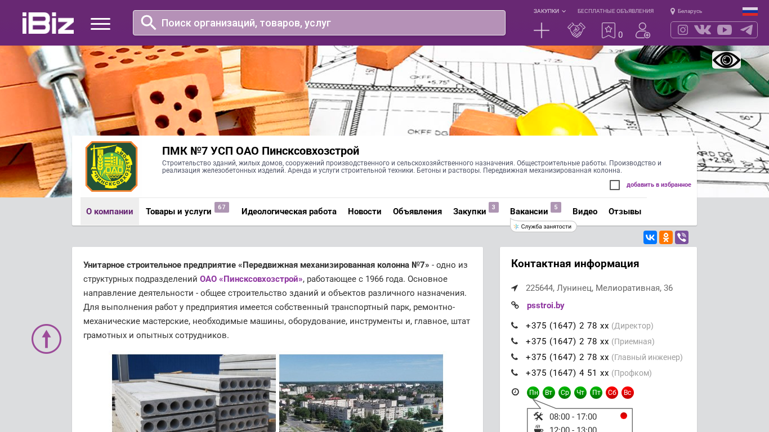Click phone icon beside Приемная number

(x=515, y=341)
